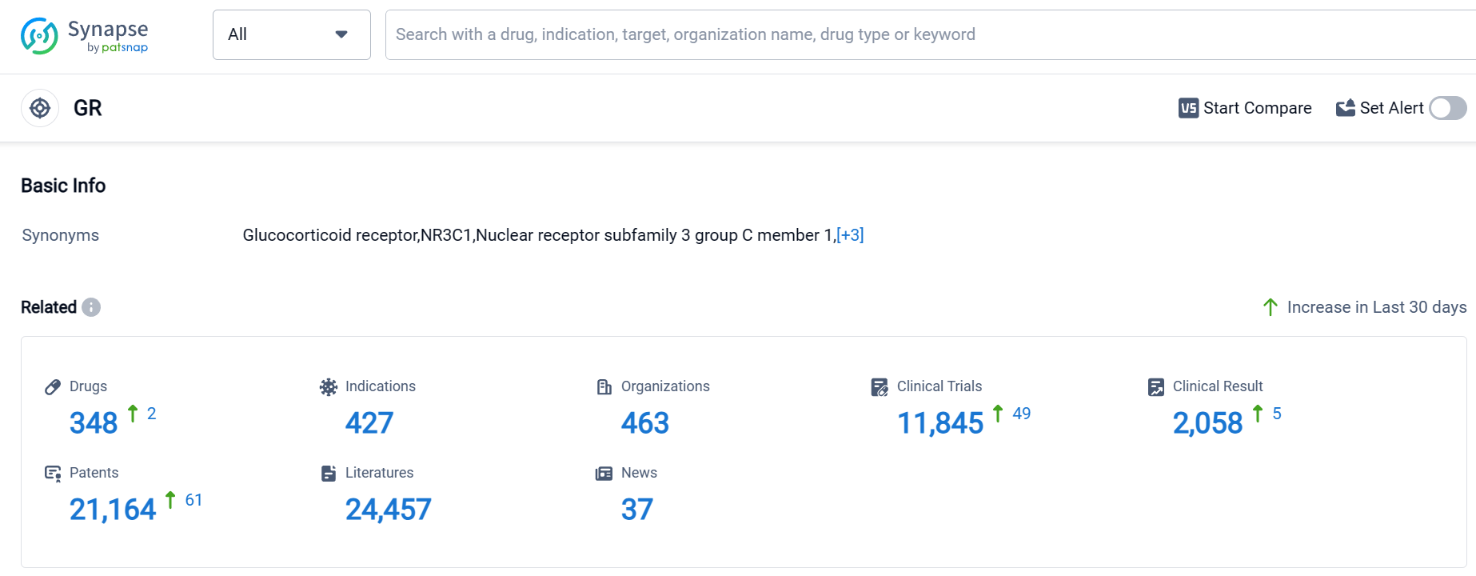Open the 11,845 clinical trials count

(940, 423)
